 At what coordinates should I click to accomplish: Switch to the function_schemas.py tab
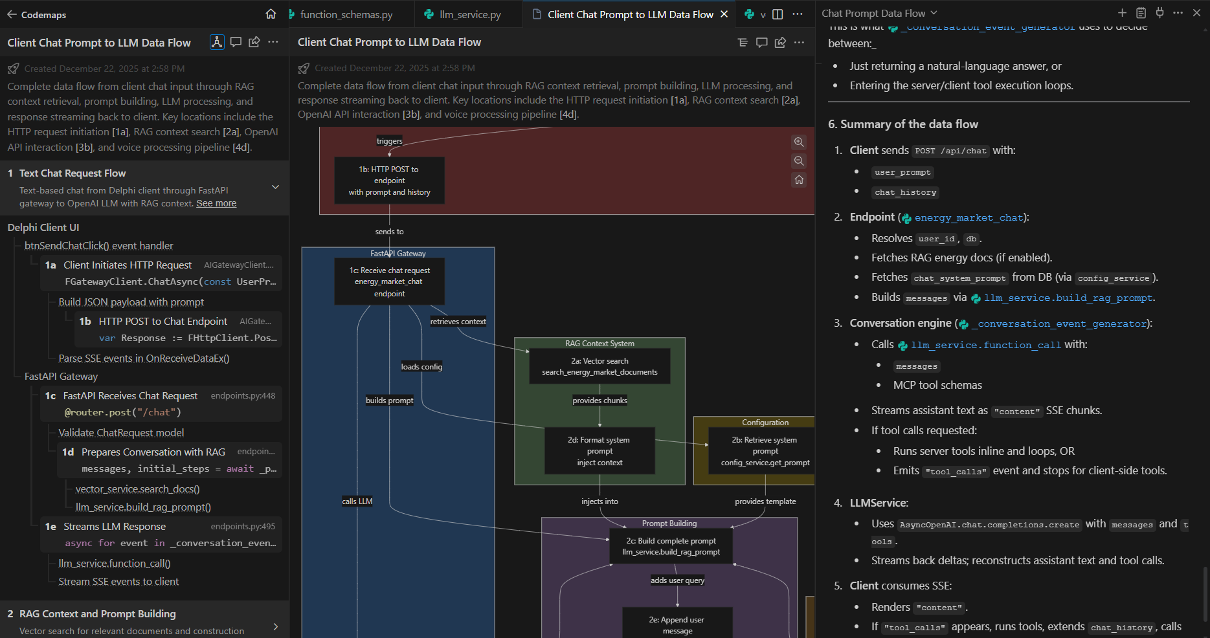tap(346, 14)
